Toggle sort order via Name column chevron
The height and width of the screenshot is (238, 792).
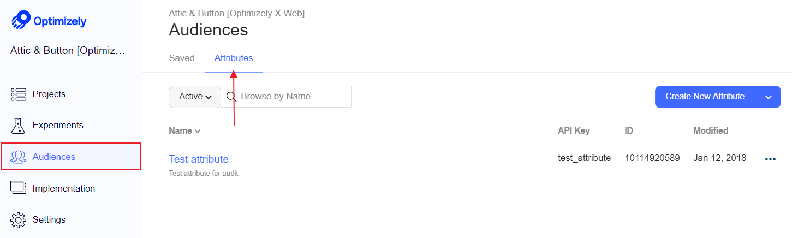pos(198,131)
